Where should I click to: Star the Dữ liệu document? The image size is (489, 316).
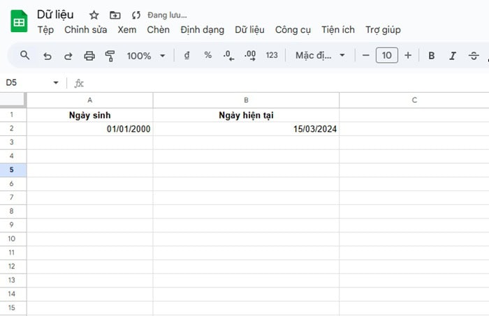(94, 15)
